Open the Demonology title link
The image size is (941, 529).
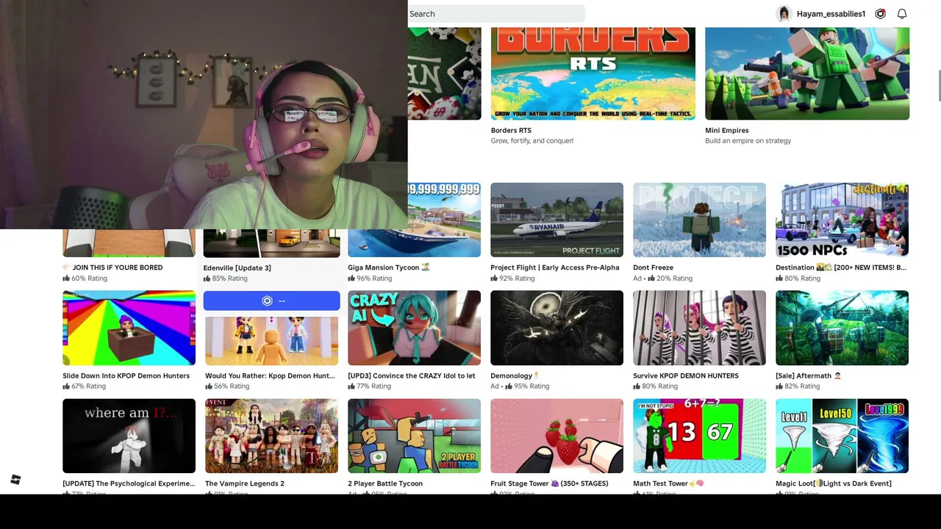pyautogui.click(x=515, y=375)
